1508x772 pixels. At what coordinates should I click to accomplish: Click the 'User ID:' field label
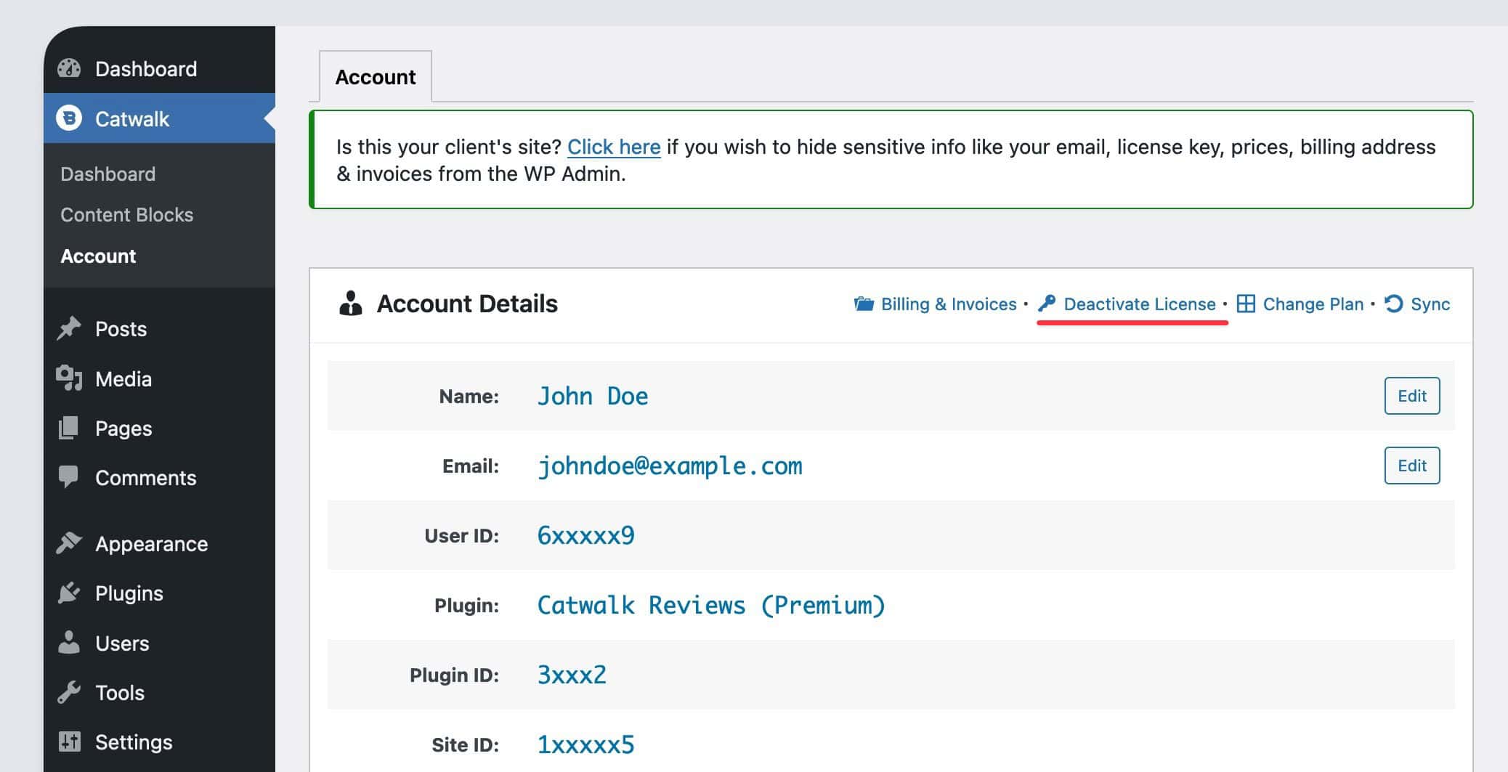point(462,535)
